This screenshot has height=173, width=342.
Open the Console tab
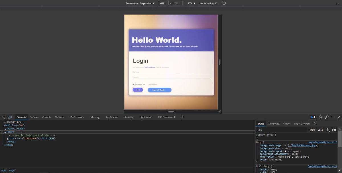pyautogui.click(x=47, y=117)
